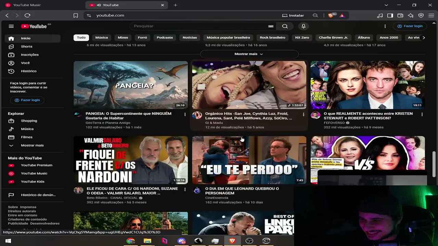Open File Explorer from the taskbar
438x246 pixels.
point(147,241)
